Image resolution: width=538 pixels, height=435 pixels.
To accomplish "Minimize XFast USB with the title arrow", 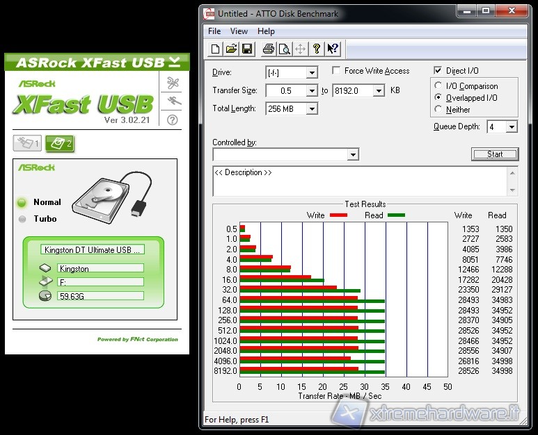I will pos(173,62).
